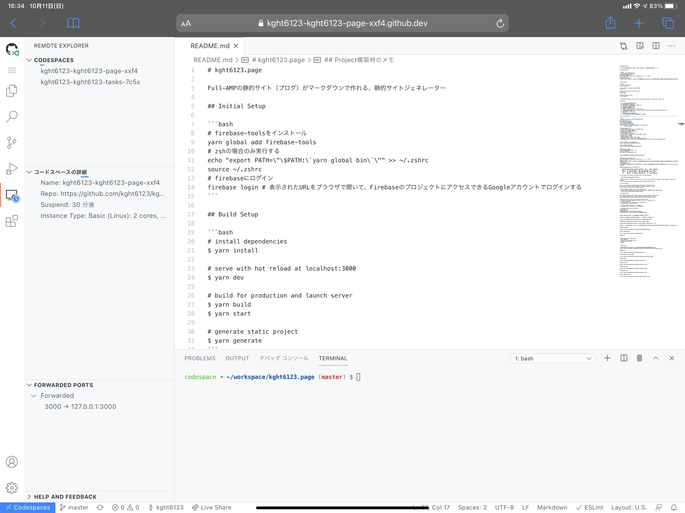Open the Manage settings gear

12,488
